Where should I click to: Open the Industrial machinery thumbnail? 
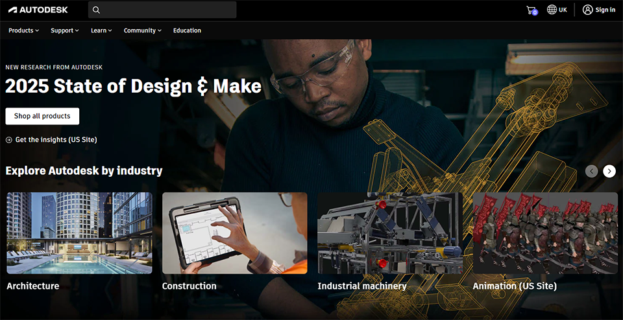[390, 233]
